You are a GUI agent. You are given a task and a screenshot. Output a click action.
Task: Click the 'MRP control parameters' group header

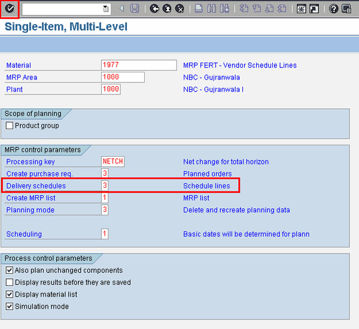42,150
